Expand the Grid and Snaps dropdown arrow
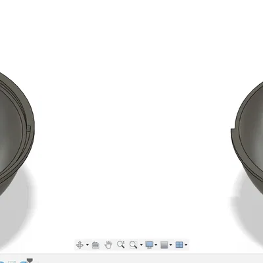 point(171,245)
